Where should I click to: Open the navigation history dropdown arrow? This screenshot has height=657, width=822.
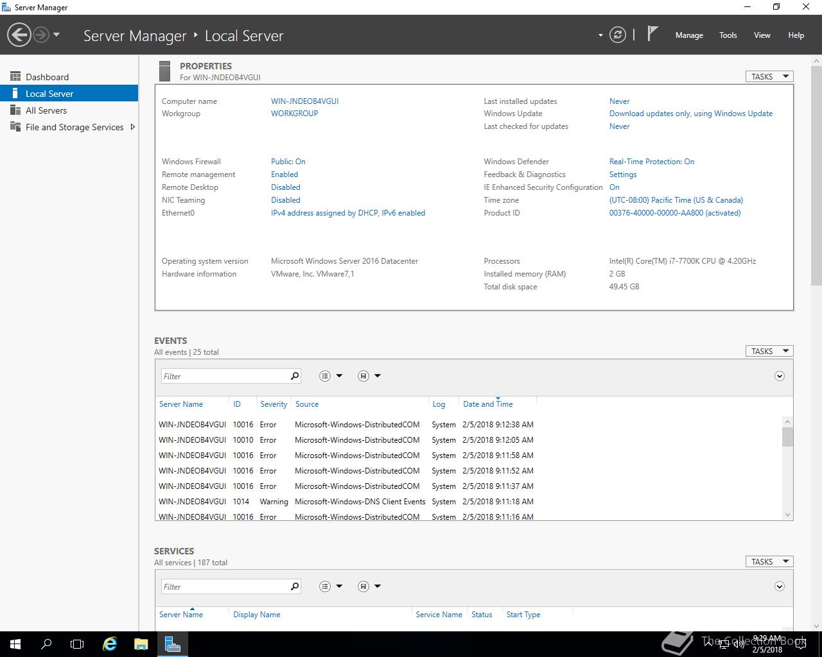tap(57, 35)
